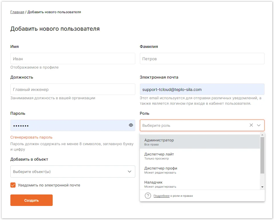This screenshot has width=274, height=220.
Task: Click the role list scrollbar thumb
Action: pyautogui.click(x=262, y=155)
